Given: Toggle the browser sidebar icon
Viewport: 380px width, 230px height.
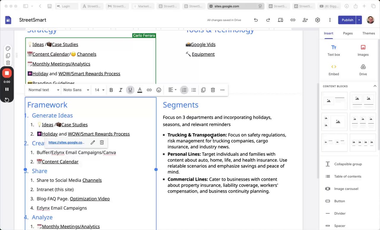Looking at the screenshot, I should click(x=26, y=6).
